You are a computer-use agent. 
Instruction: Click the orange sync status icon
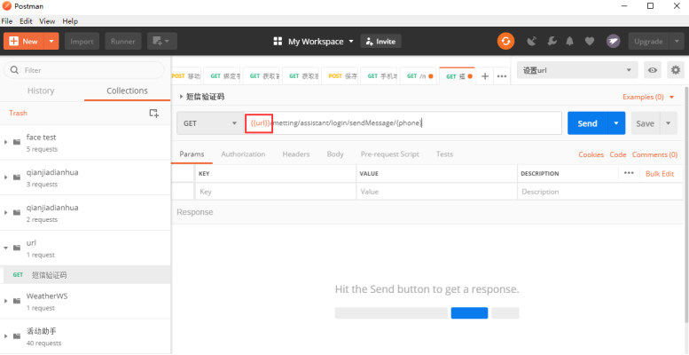505,42
